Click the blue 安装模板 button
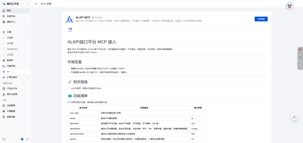 tap(261, 19)
